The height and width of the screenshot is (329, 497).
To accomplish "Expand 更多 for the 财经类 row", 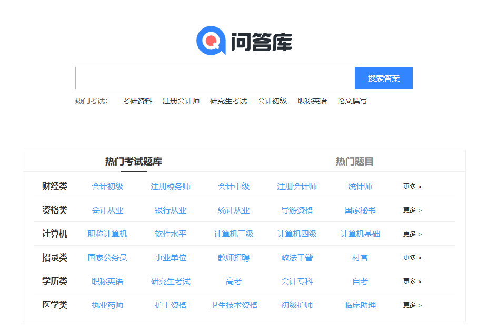I will coord(412,187).
